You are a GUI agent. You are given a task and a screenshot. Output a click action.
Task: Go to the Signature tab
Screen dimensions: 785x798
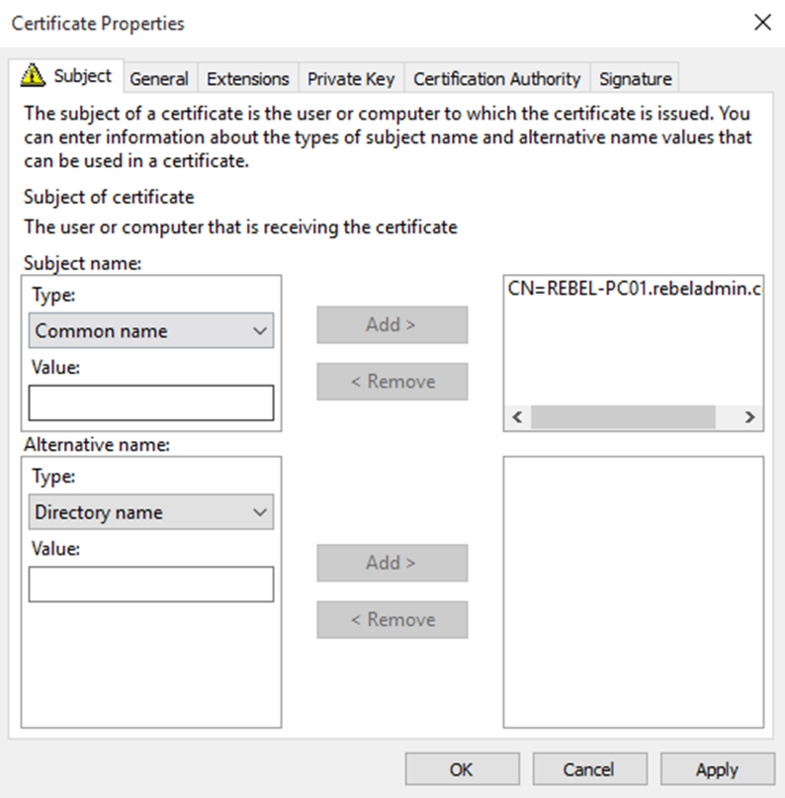tap(636, 79)
